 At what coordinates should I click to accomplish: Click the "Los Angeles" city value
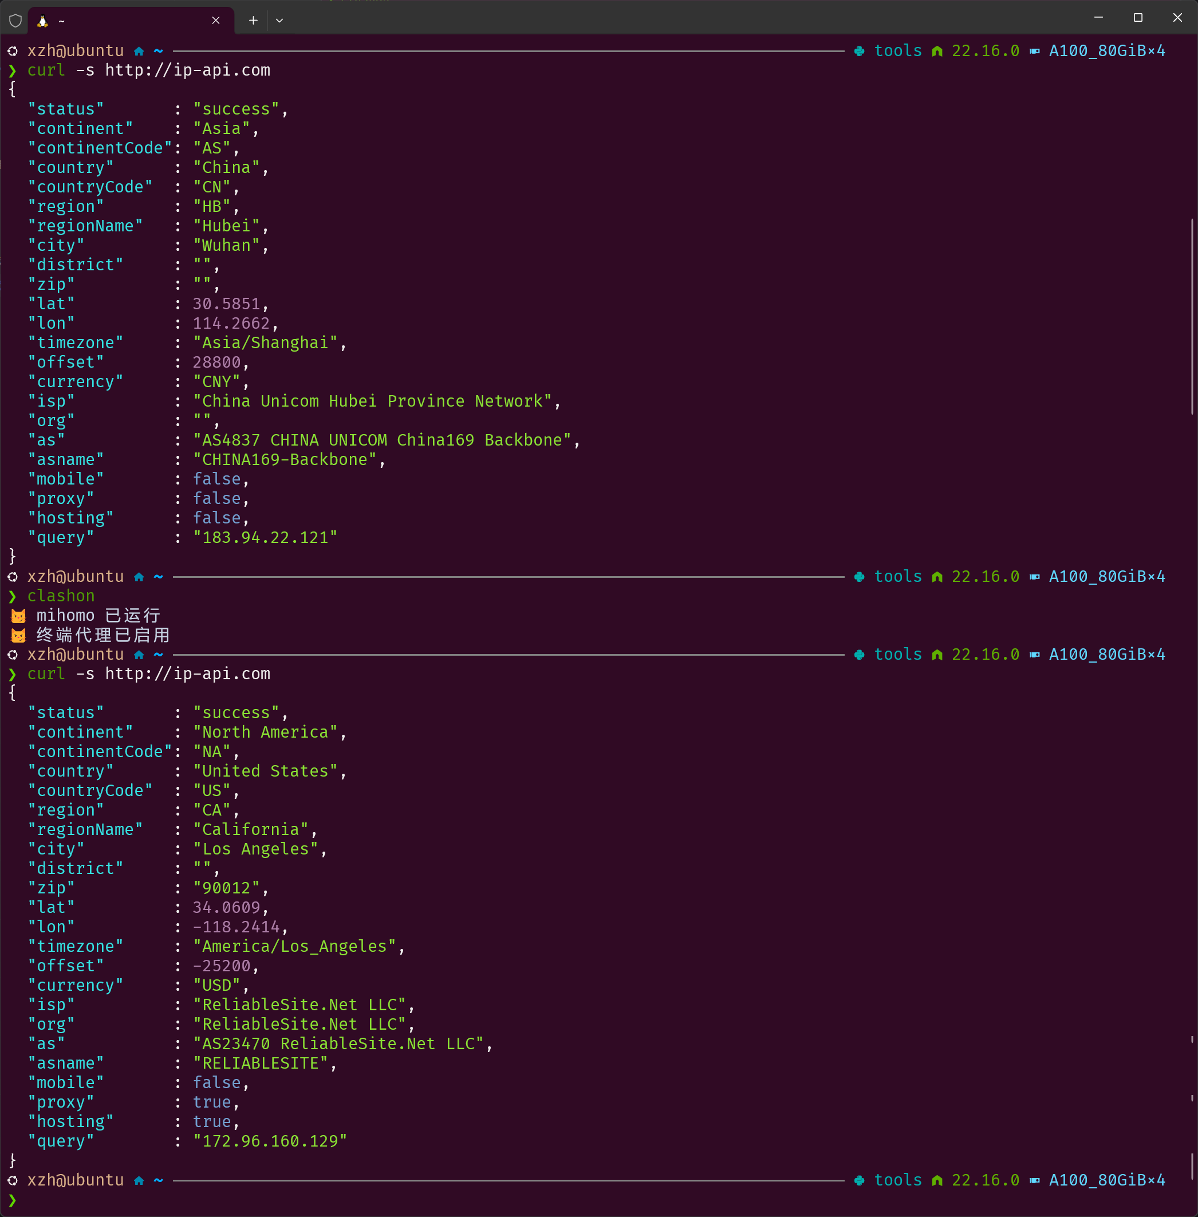(x=255, y=849)
